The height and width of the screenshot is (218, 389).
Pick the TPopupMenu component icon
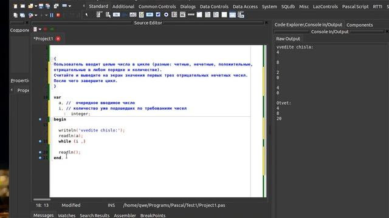(x=108, y=15)
